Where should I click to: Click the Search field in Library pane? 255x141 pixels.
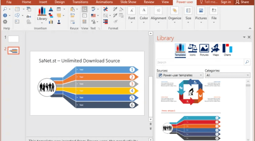200,62
